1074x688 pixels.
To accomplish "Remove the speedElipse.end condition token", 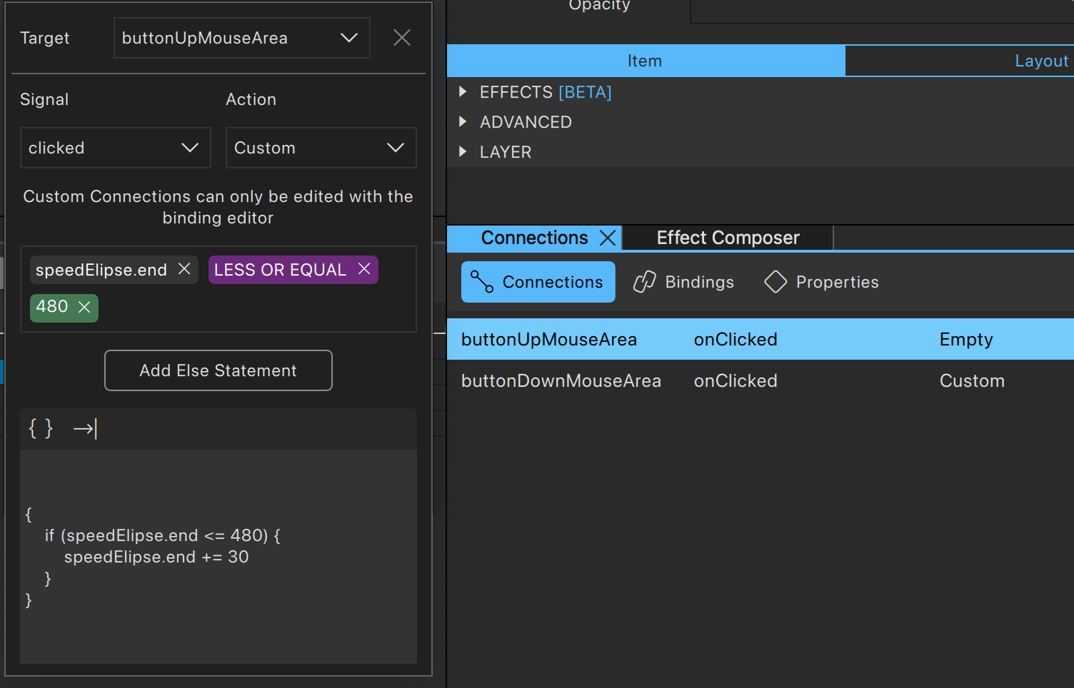I will (184, 269).
